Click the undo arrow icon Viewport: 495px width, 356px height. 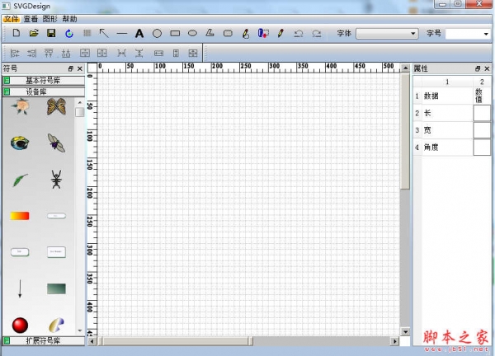299,34
